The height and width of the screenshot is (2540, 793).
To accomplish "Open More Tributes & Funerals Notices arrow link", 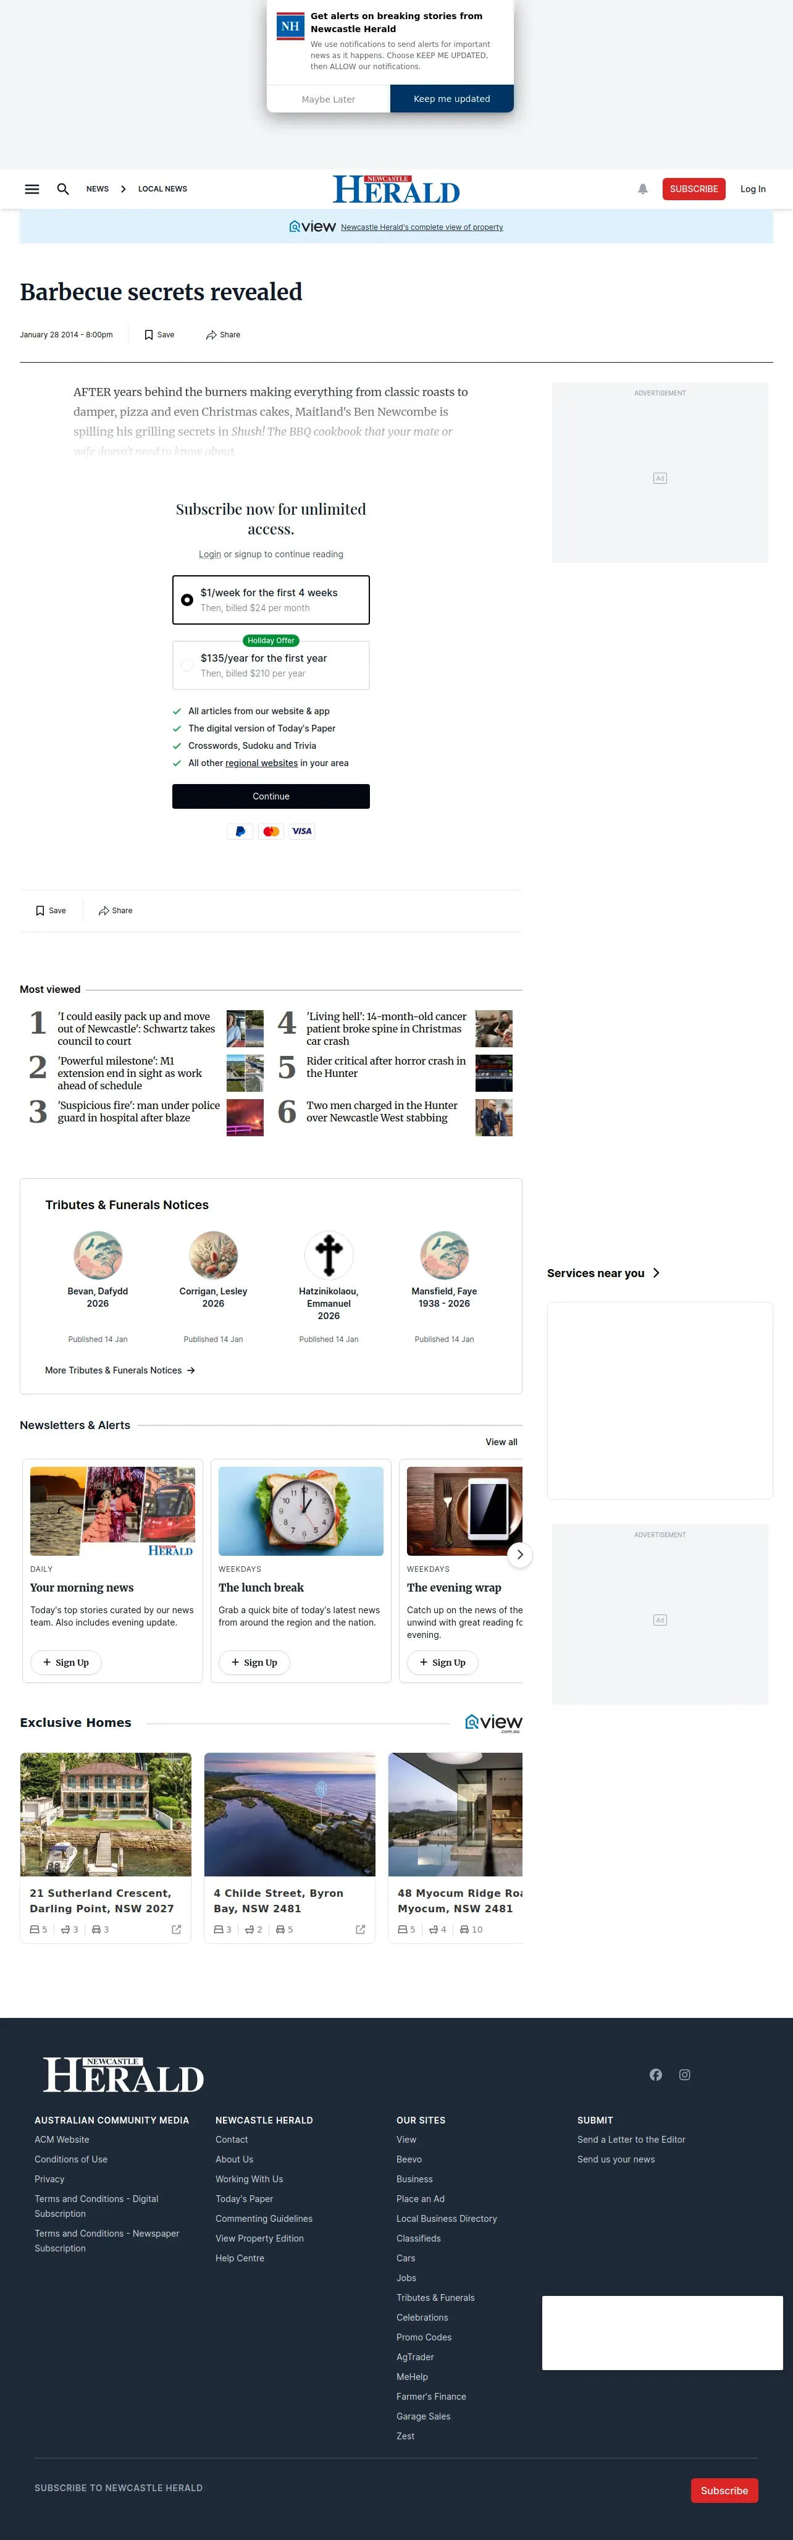I will [x=120, y=1370].
